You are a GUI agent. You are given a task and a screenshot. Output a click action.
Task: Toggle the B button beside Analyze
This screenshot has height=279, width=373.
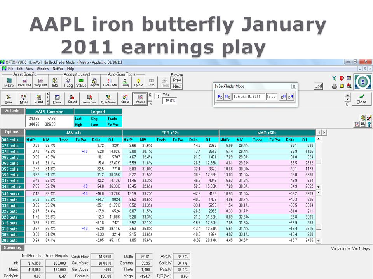(x=150, y=104)
